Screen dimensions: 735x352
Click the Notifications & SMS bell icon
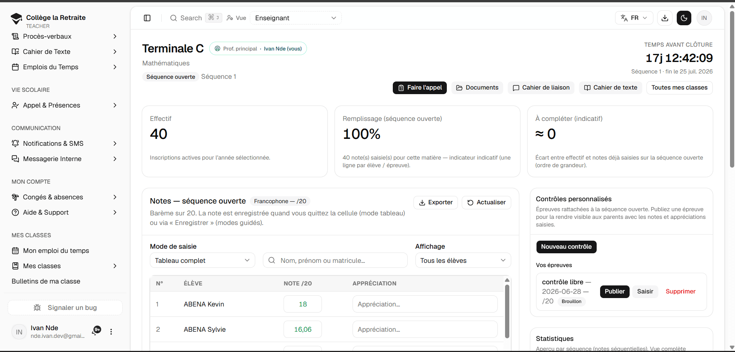click(x=15, y=143)
